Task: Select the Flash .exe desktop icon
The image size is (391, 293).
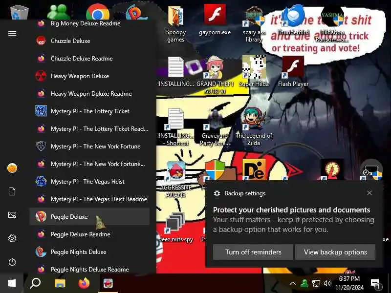Action: click(215, 20)
